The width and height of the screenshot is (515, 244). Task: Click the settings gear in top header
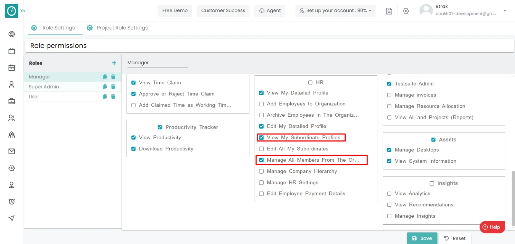[x=406, y=11]
